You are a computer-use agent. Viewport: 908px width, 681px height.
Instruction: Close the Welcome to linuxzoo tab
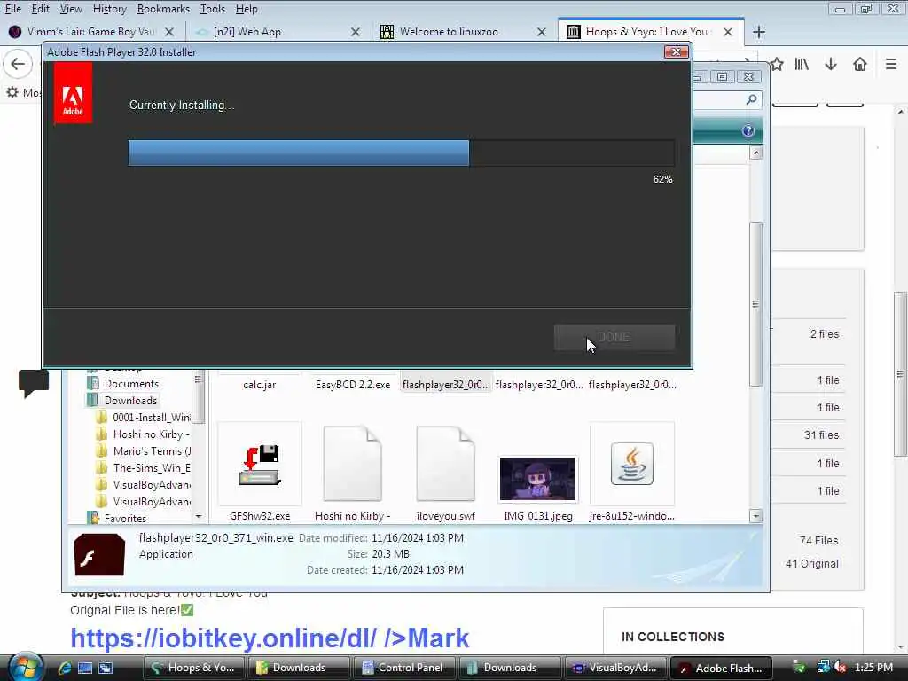click(x=542, y=32)
